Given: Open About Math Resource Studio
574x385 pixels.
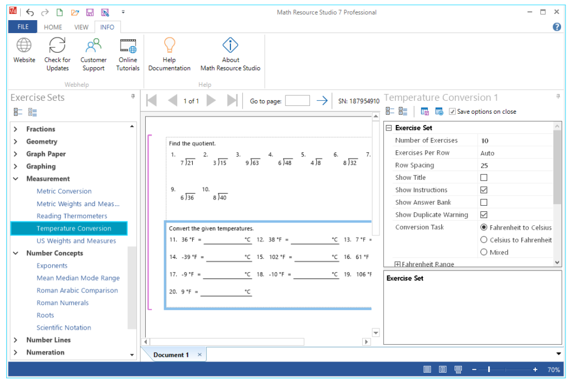Looking at the screenshot, I should tap(230, 54).
